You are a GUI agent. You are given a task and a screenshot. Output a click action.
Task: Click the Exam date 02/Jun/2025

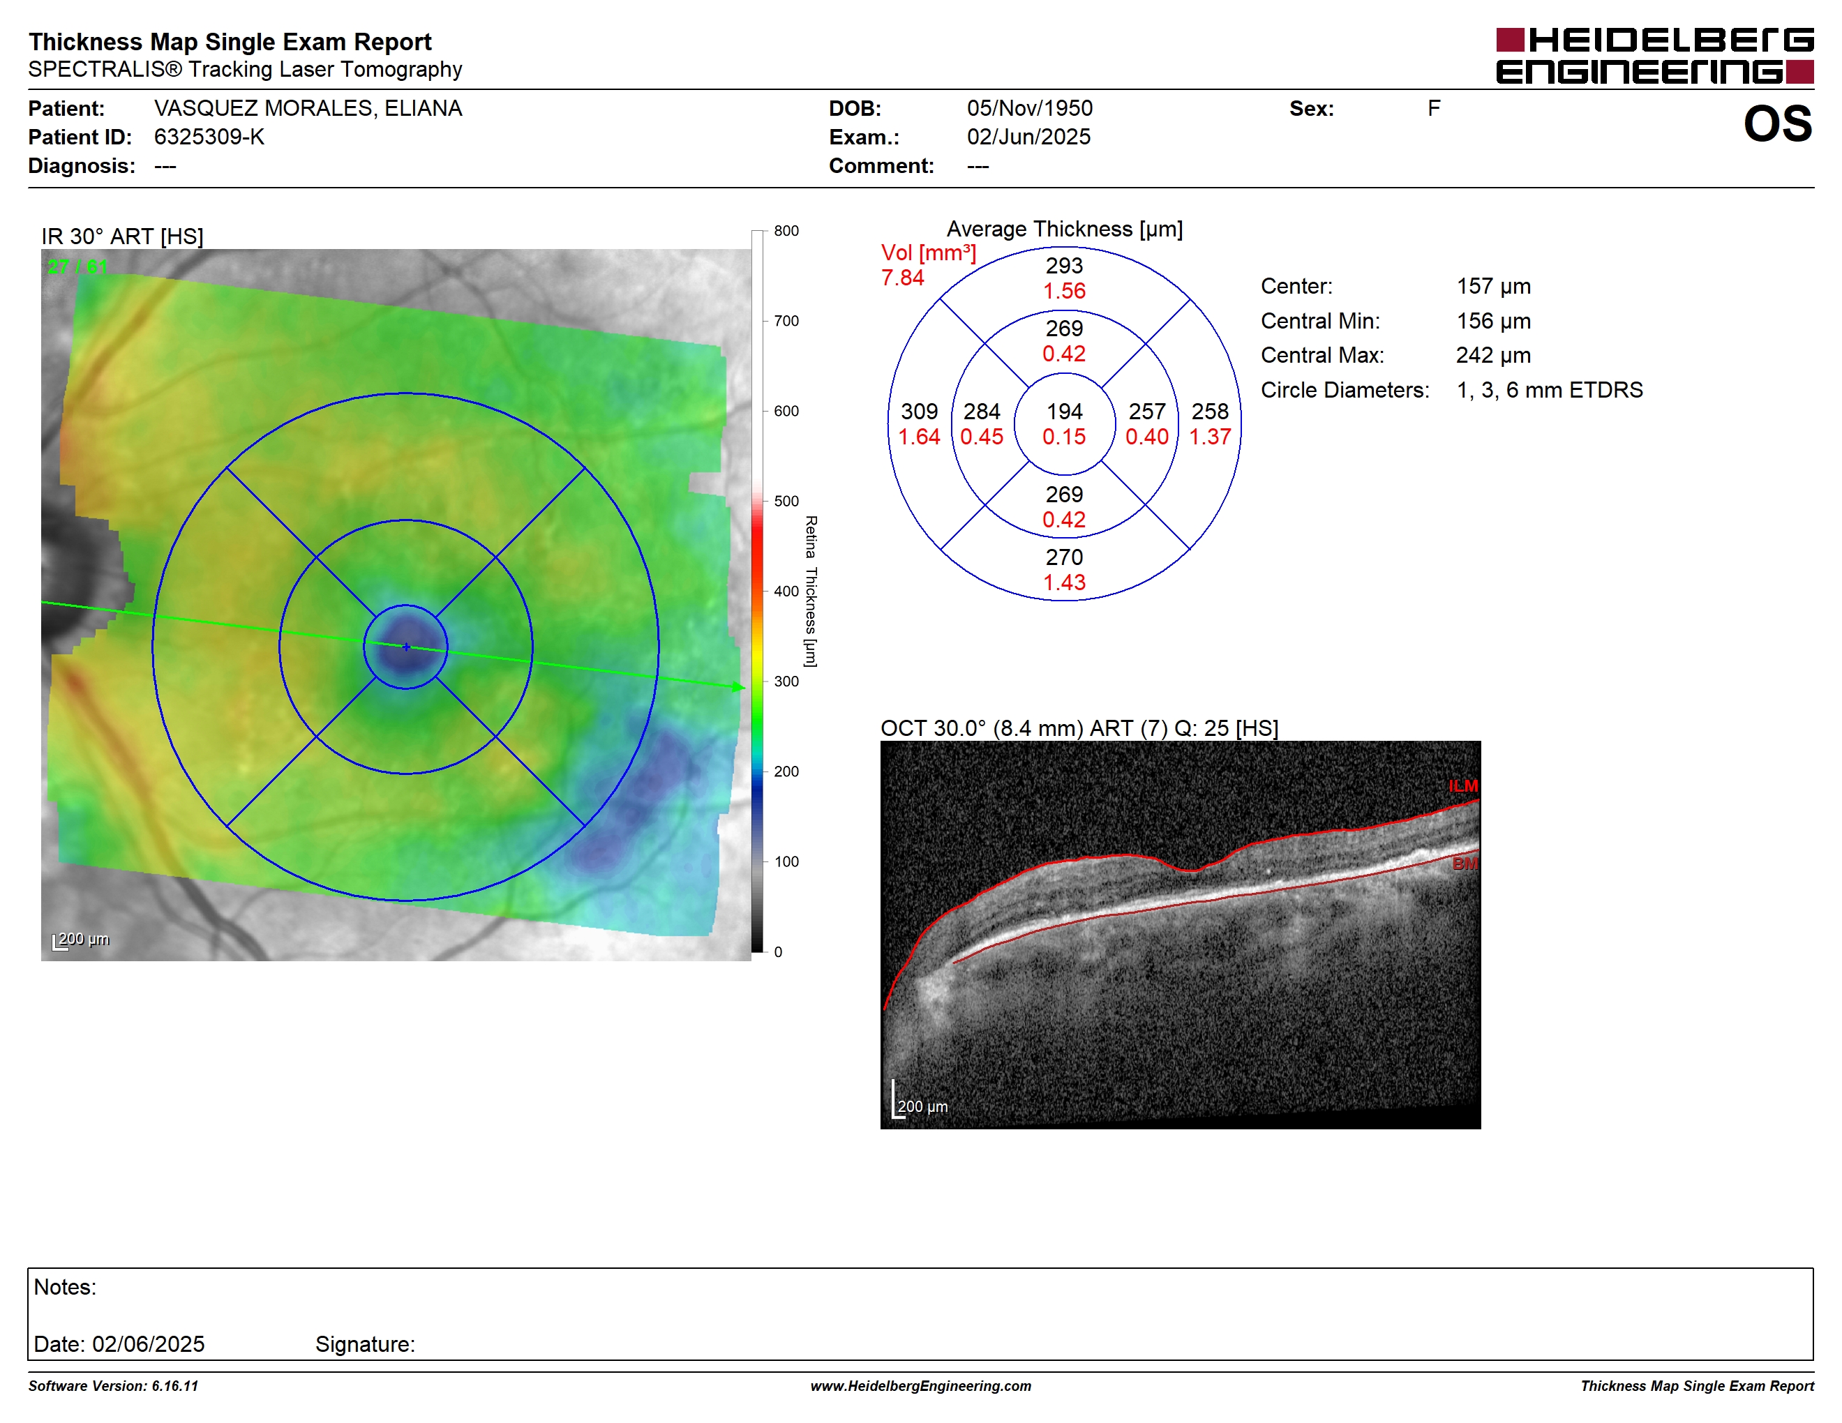tap(1028, 137)
